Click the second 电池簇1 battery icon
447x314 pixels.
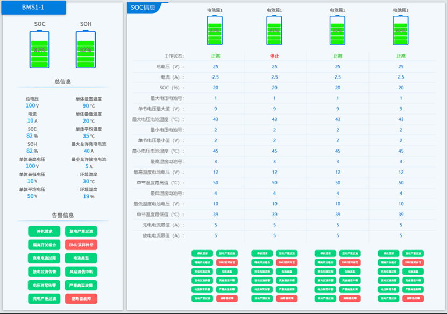[x=274, y=30]
